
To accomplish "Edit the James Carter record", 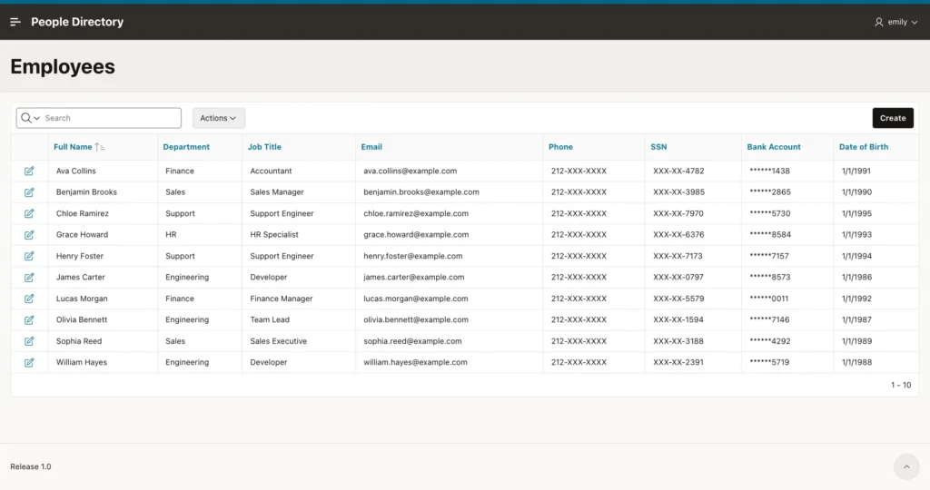I will point(29,278).
